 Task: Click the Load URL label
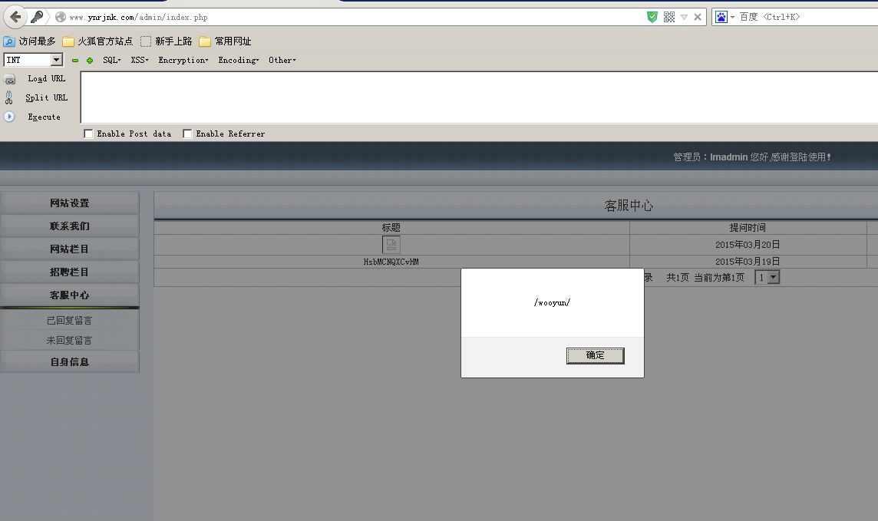(47, 79)
